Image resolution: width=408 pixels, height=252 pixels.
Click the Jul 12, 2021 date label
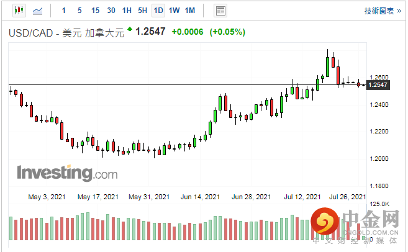click(x=302, y=197)
